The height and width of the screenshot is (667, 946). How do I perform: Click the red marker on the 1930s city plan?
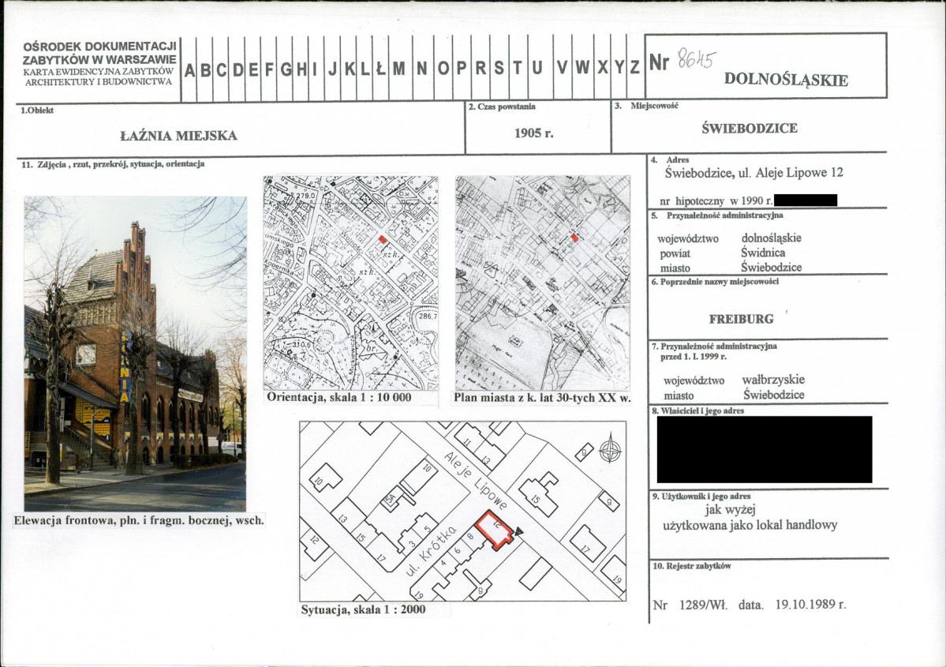(574, 238)
